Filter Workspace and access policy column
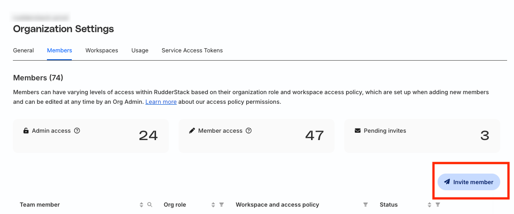514x214 pixels. pyautogui.click(x=365, y=204)
